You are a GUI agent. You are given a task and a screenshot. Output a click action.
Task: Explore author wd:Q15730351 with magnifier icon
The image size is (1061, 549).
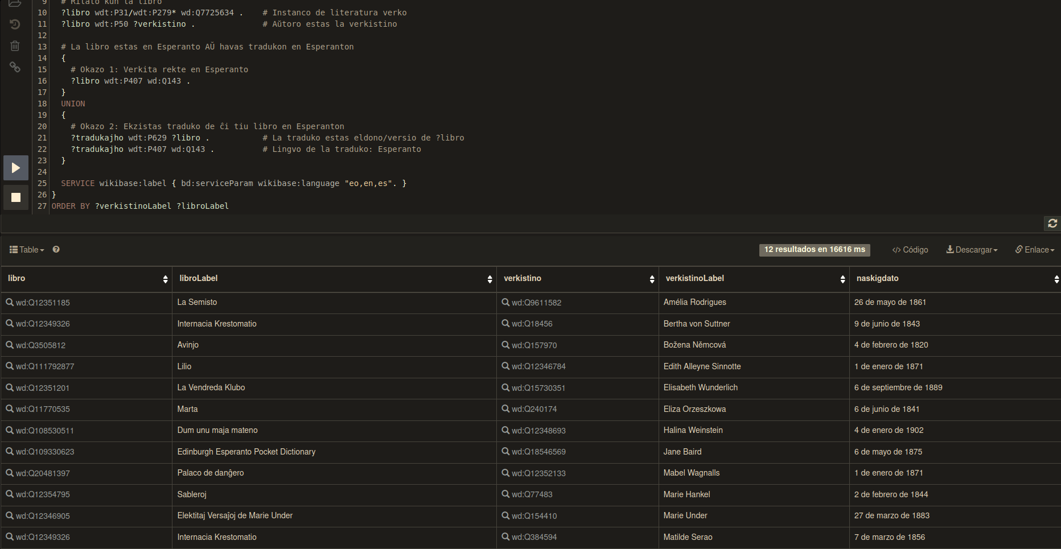pos(505,387)
